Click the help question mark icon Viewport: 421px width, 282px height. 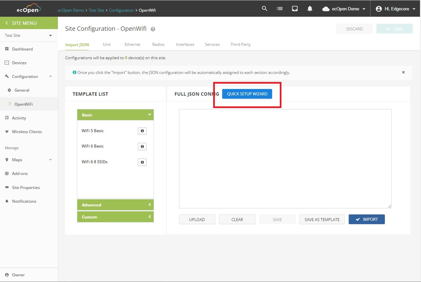153,29
